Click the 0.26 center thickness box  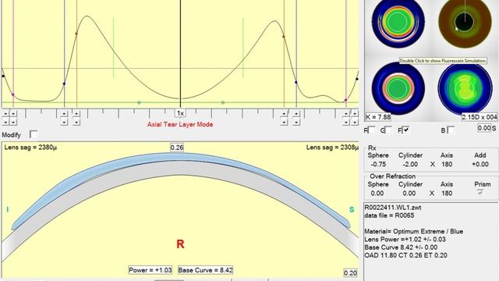[x=177, y=148]
